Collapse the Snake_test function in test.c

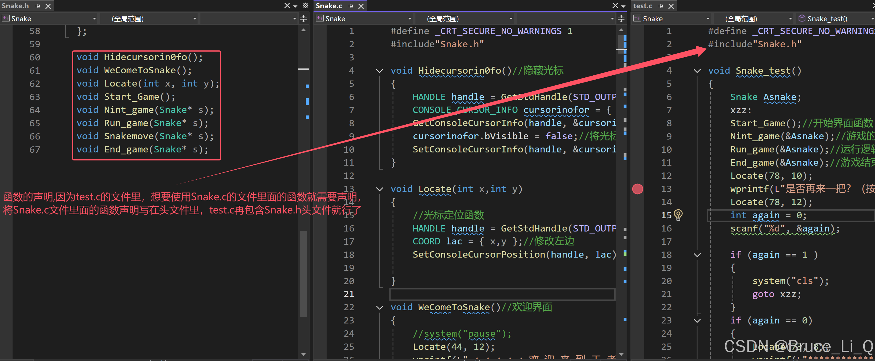(x=697, y=71)
